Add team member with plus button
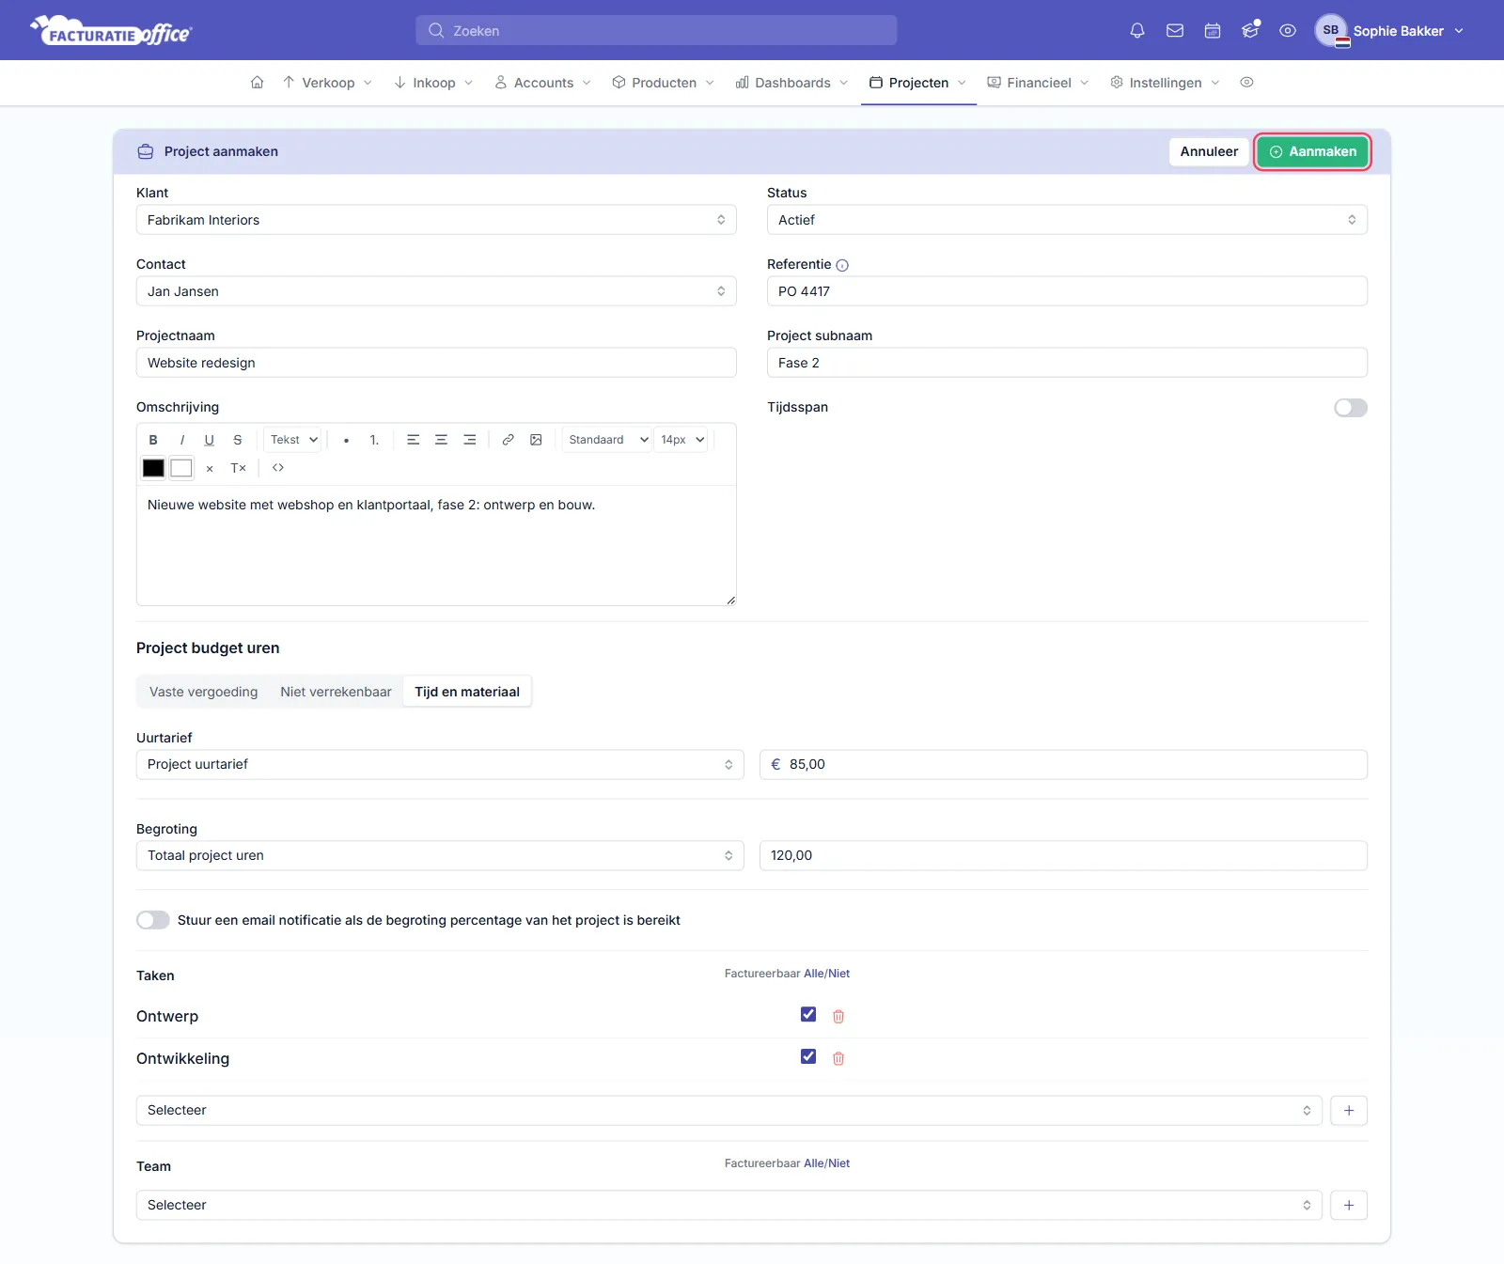 point(1349,1206)
